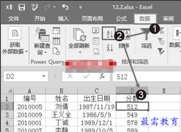The width and height of the screenshot is (181, 132).
Task: Open the 文件 tab
Action: 14,19
